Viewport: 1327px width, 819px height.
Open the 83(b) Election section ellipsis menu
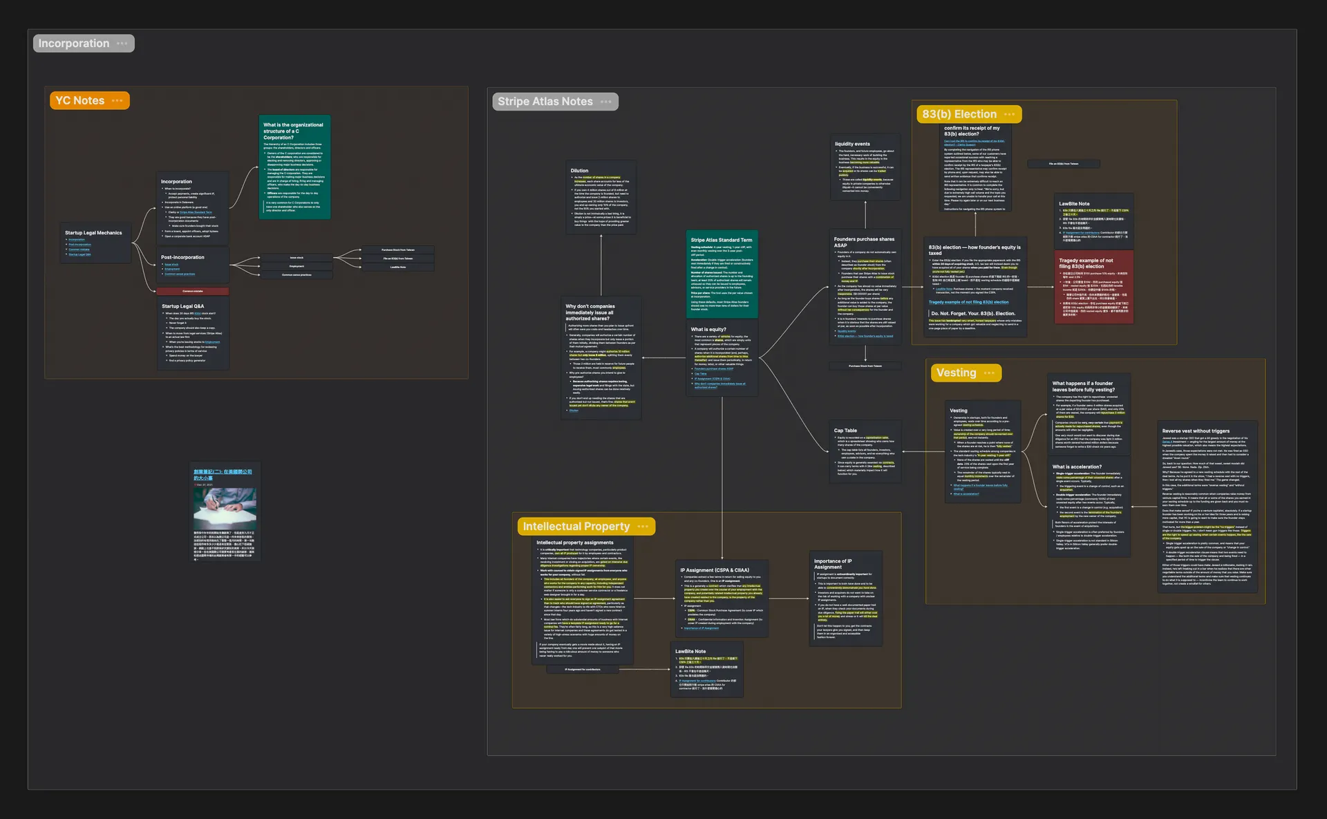(1010, 115)
